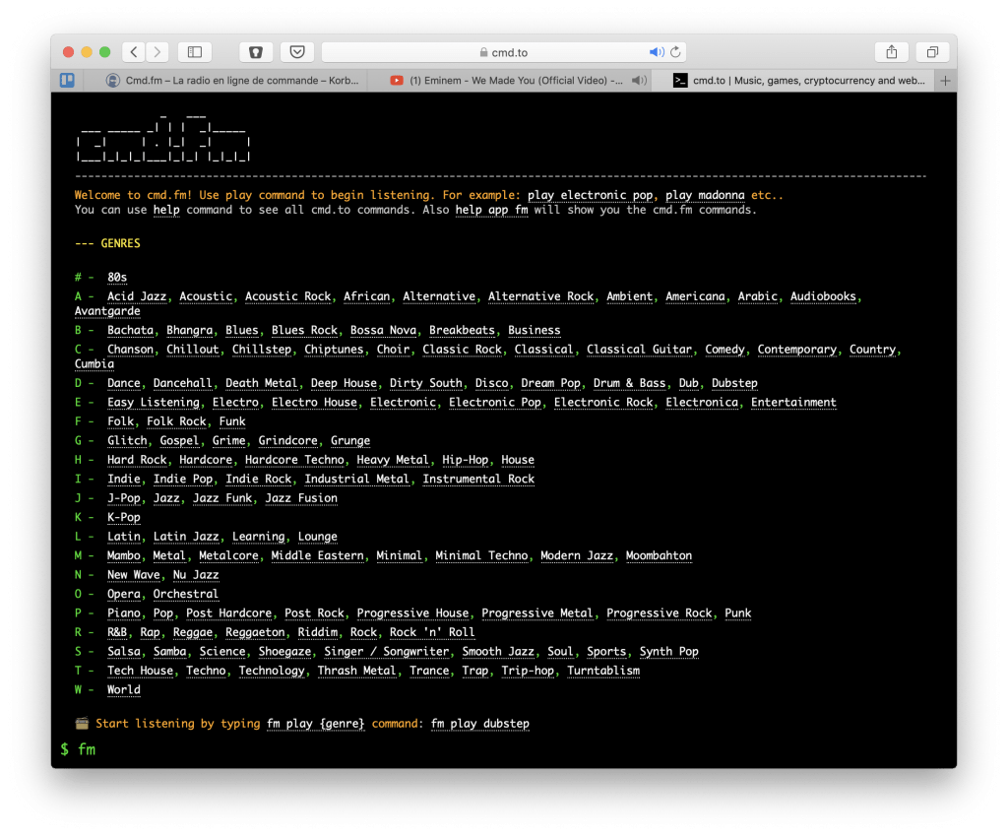Image resolution: width=1008 pixels, height=836 pixels.
Task: Switch to Eminem We Made You tab
Action: [x=510, y=81]
